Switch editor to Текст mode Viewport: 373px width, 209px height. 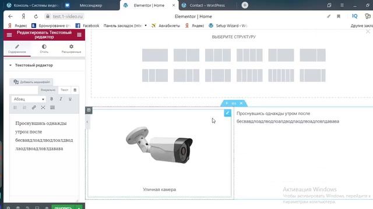click(64, 90)
